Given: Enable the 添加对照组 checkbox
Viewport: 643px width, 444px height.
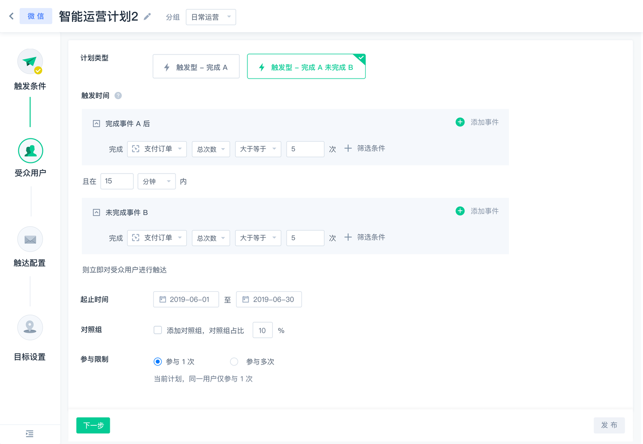Looking at the screenshot, I should point(158,330).
